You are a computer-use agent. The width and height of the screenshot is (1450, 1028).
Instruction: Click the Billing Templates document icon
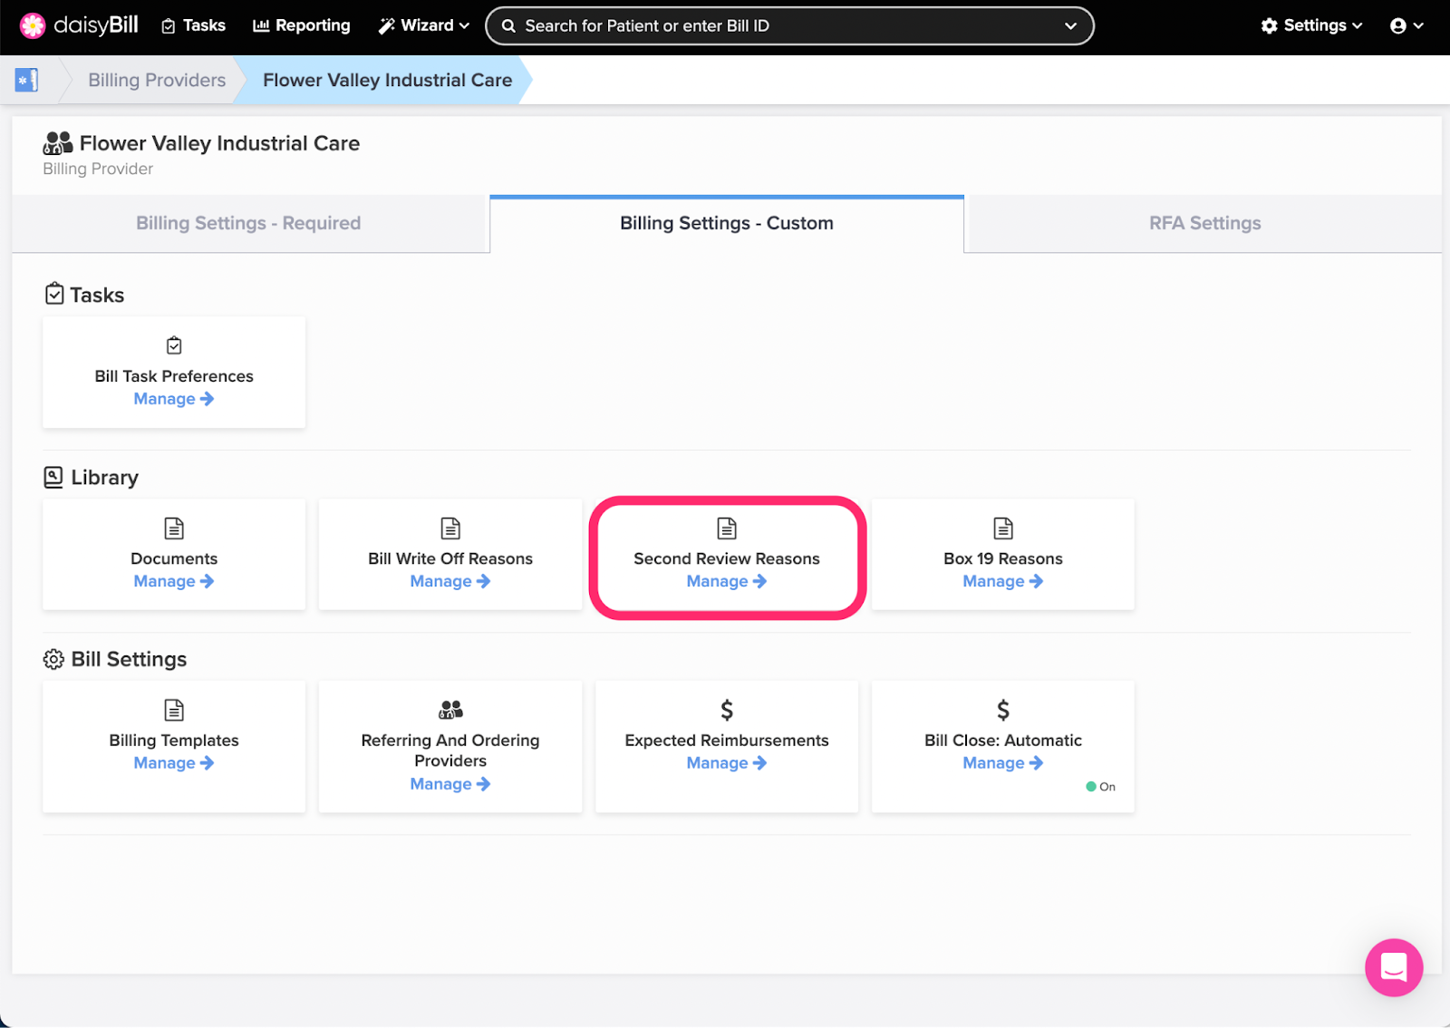pos(174,710)
